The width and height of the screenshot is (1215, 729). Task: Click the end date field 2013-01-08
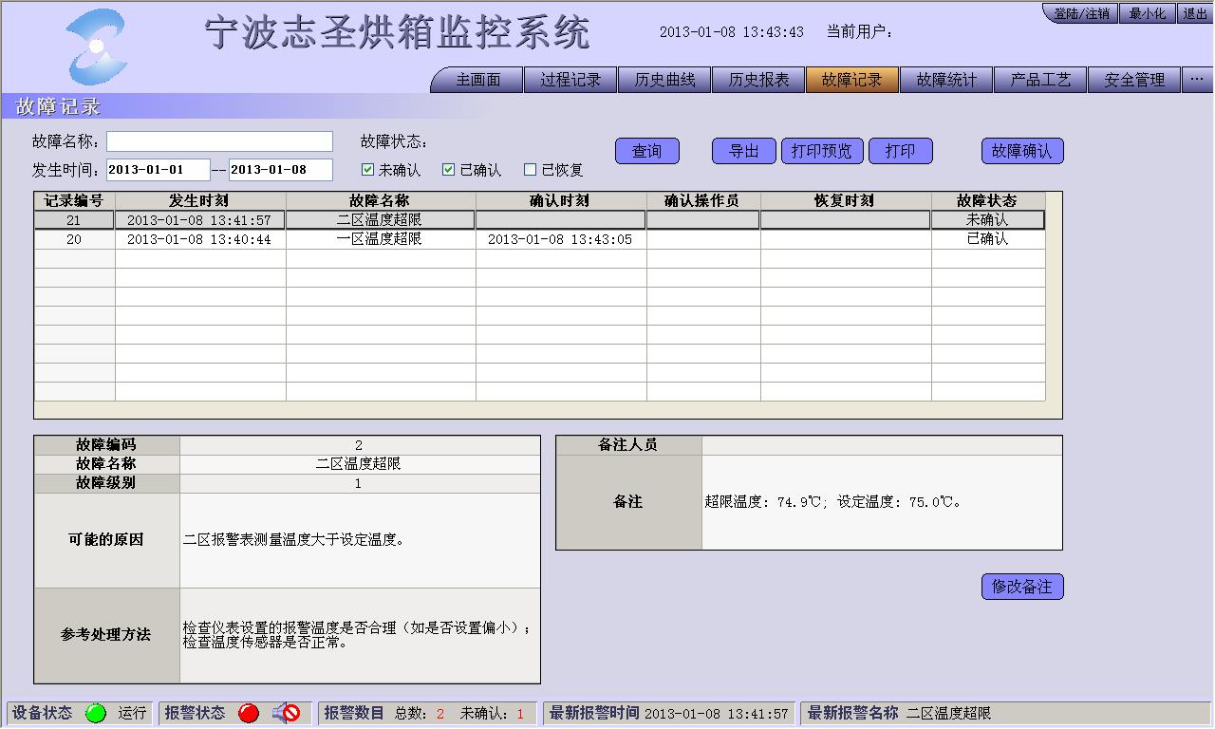click(x=281, y=170)
